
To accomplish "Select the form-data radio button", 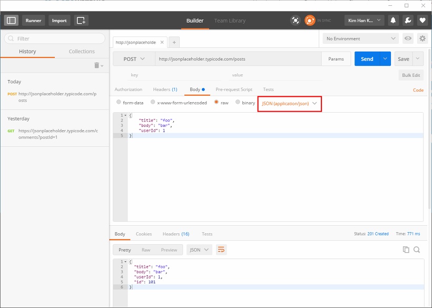I will coord(119,102).
